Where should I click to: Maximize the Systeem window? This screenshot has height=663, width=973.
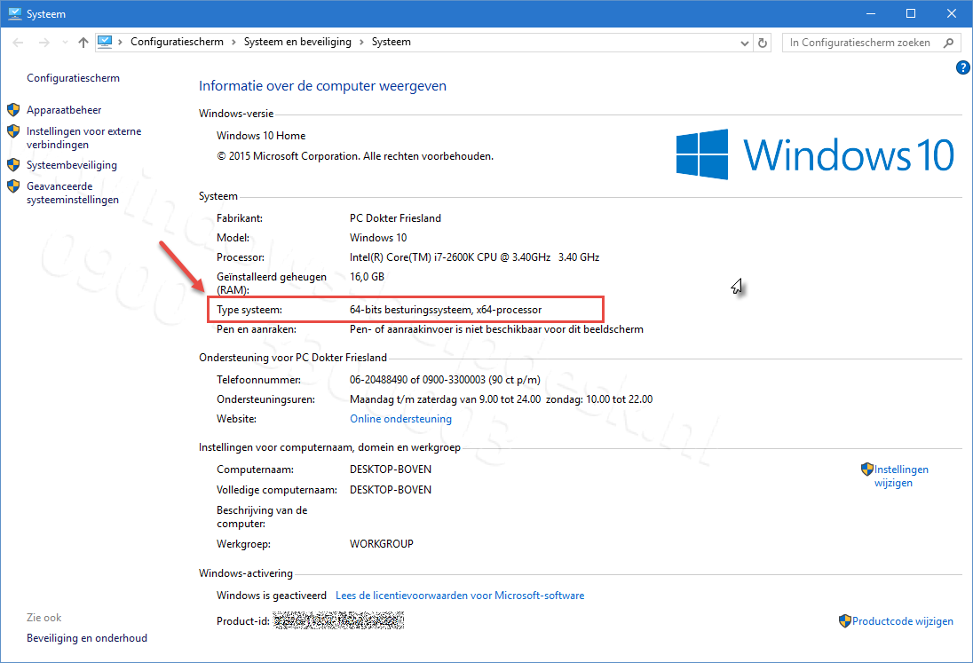pos(911,13)
